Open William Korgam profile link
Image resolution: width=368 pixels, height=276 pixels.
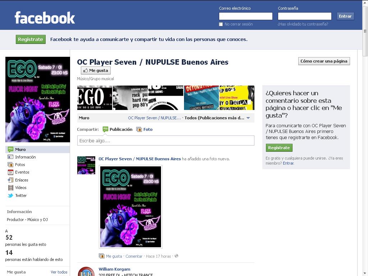(x=114, y=269)
